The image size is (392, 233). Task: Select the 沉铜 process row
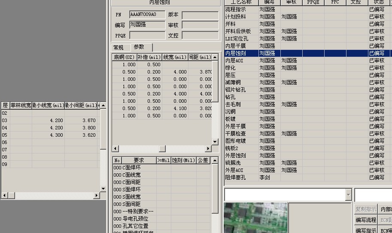click(308, 112)
